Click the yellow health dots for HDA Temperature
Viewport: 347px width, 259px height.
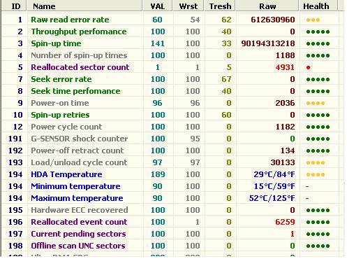316,175
